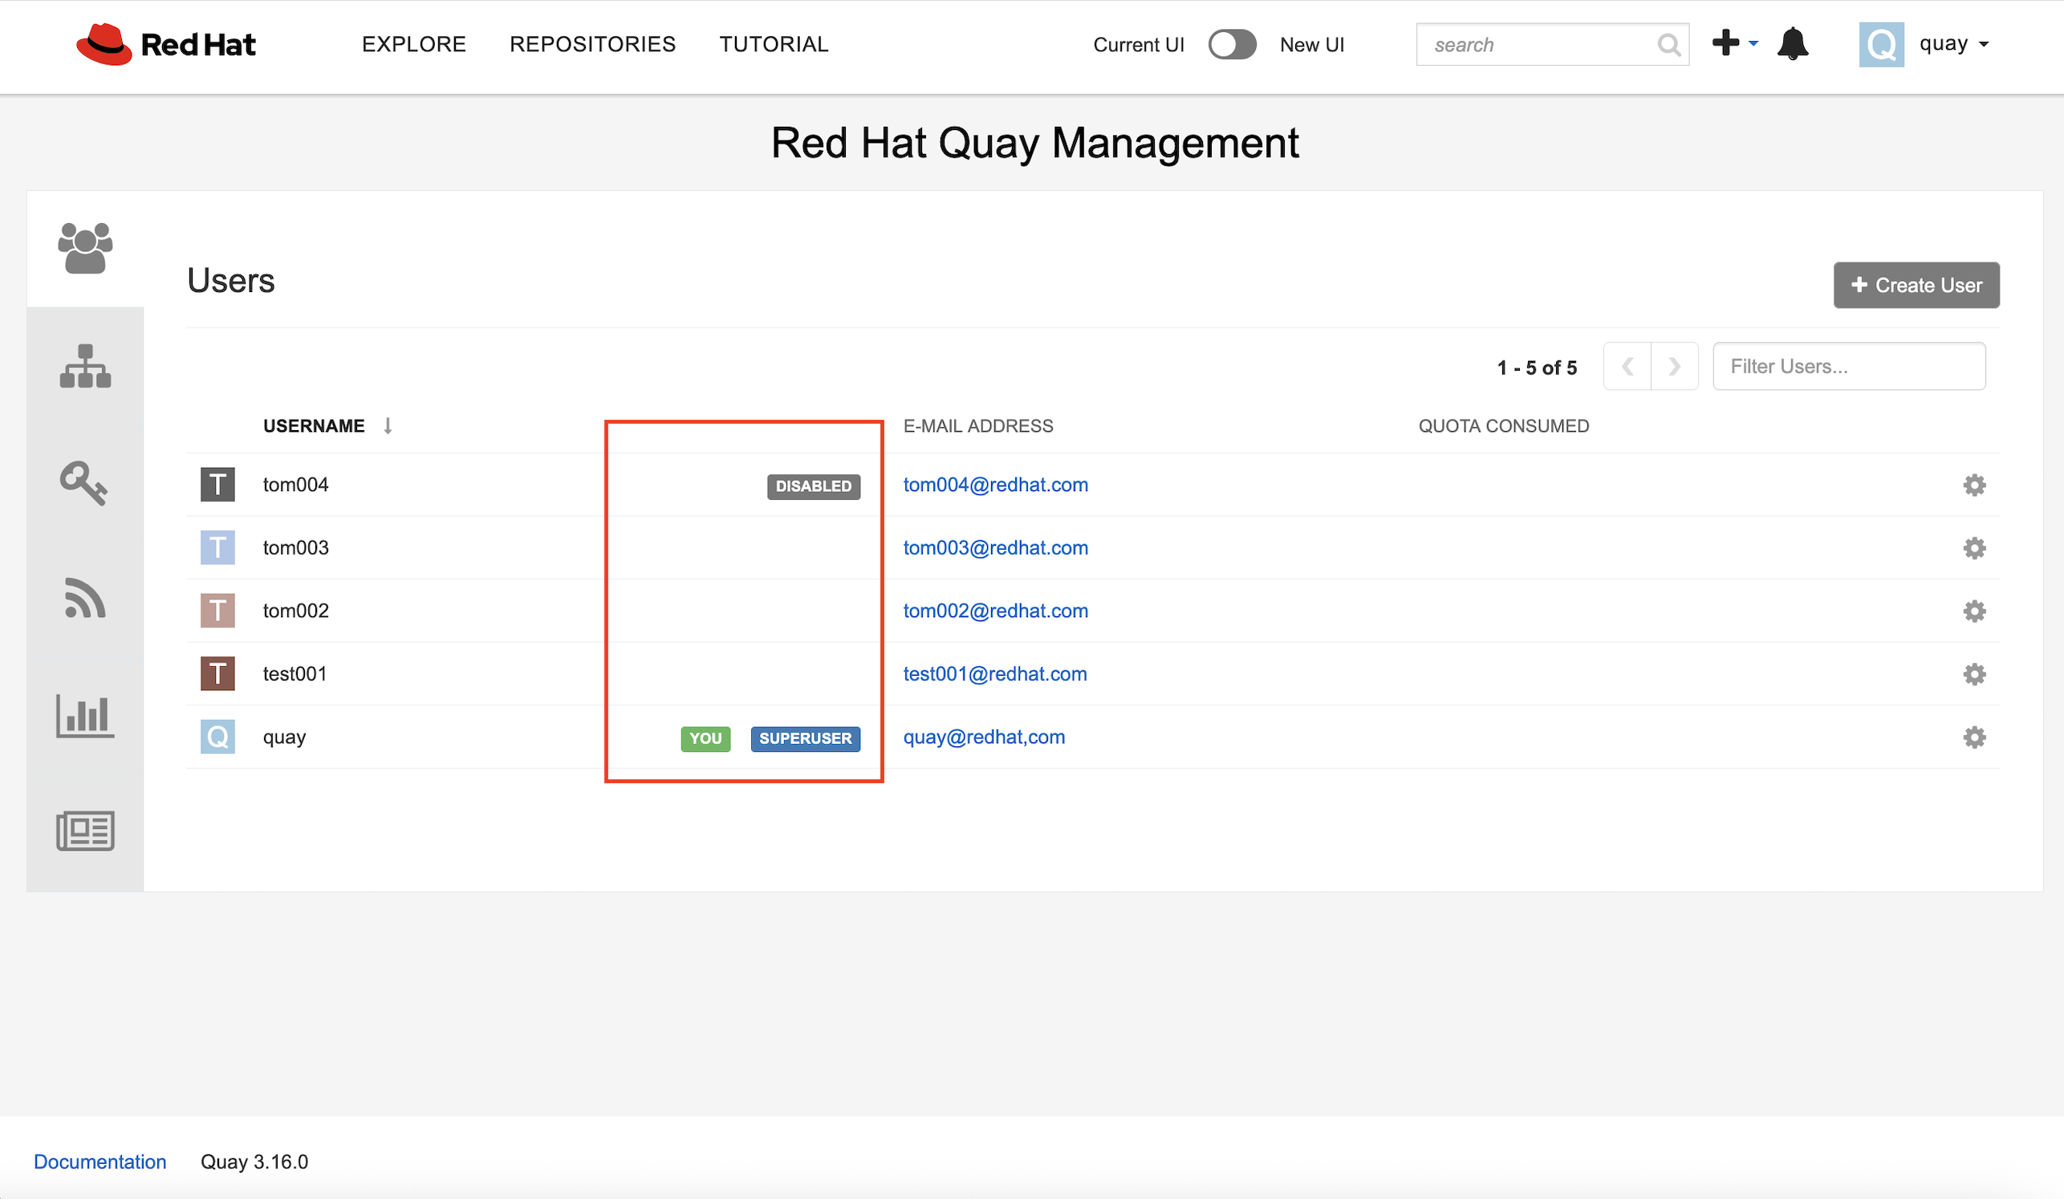Open the change log feed icon
Image resolution: width=2064 pixels, height=1199 pixels.
point(85,599)
